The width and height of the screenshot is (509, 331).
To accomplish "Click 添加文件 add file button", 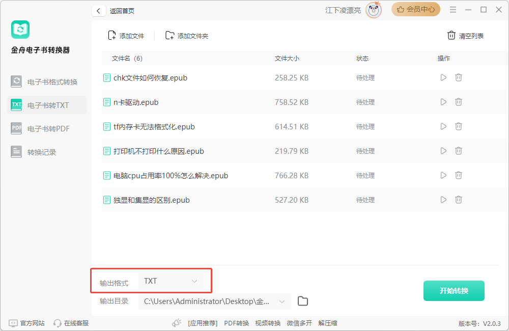I will point(126,36).
